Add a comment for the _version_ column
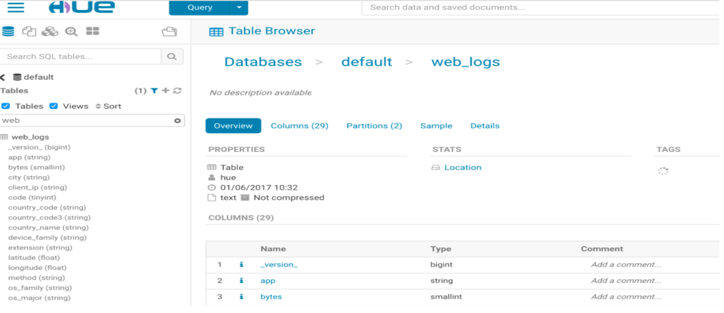This screenshot has height=313, width=724. [626, 264]
